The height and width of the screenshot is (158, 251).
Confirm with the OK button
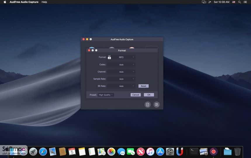(149, 95)
